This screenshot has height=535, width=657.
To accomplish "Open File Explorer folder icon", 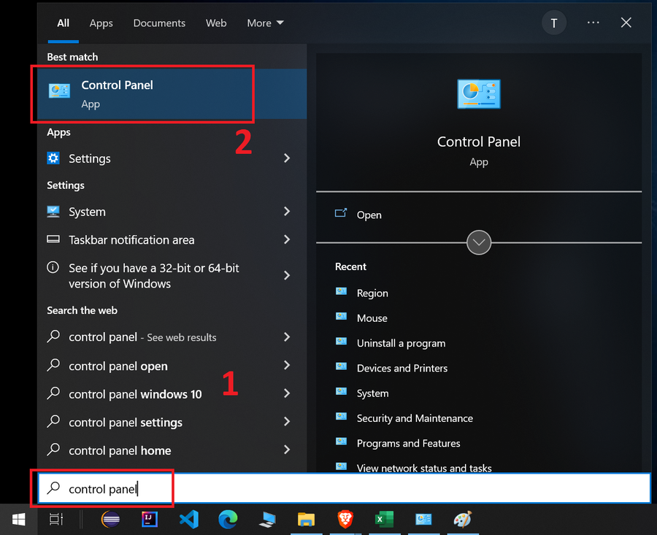I will (x=307, y=520).
